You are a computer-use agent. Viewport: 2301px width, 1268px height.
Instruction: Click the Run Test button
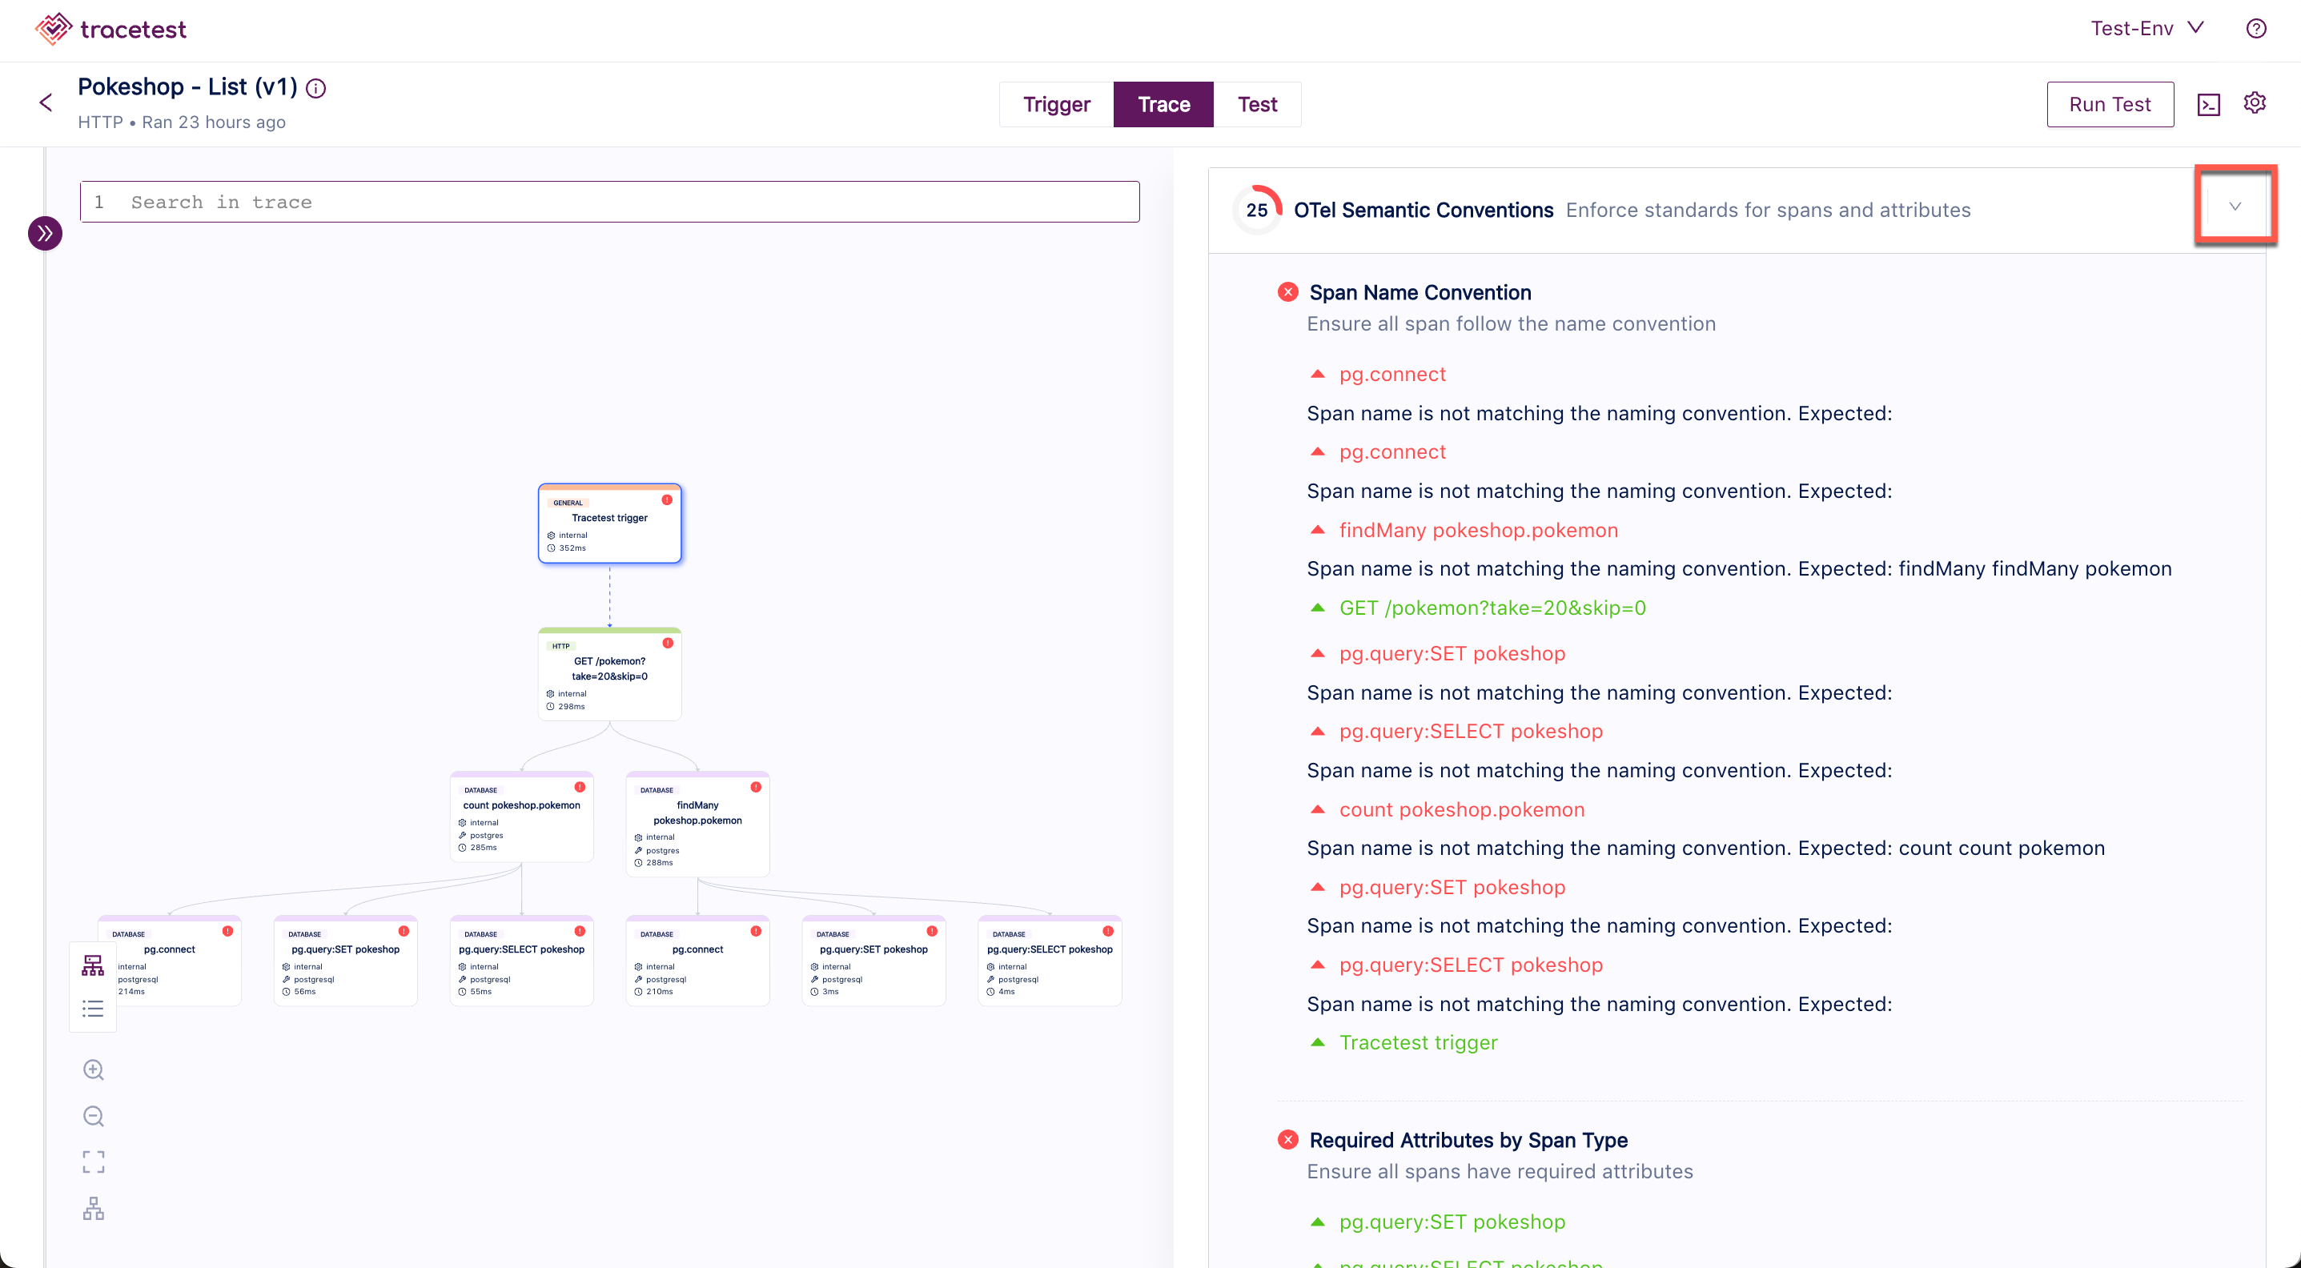2107,103
